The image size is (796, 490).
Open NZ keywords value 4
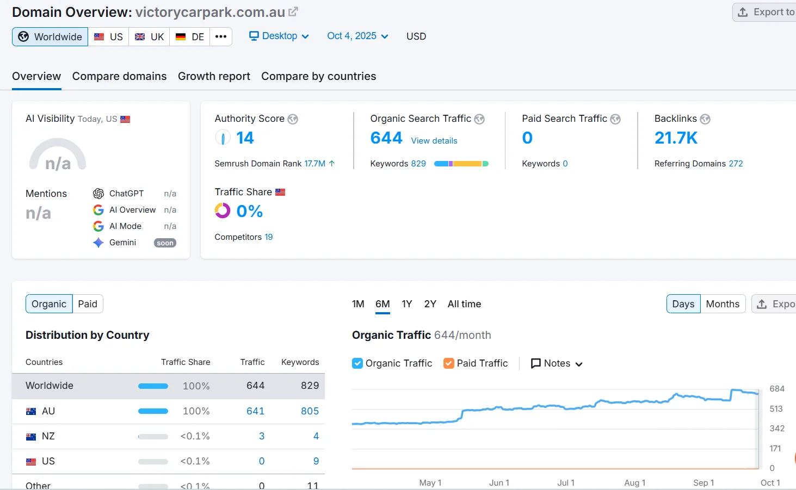pyautogui.click(x=316, y=436)
